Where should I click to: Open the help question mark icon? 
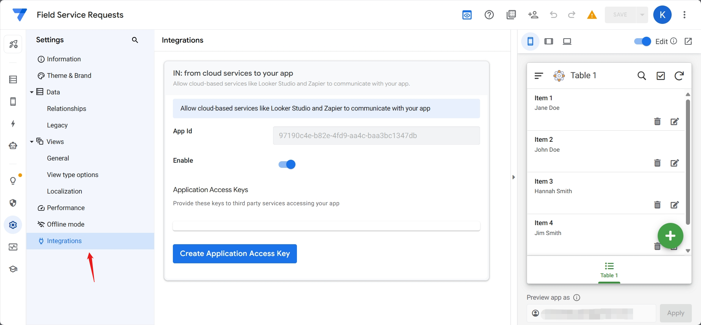pyautogui.click(x=489, y=15)
